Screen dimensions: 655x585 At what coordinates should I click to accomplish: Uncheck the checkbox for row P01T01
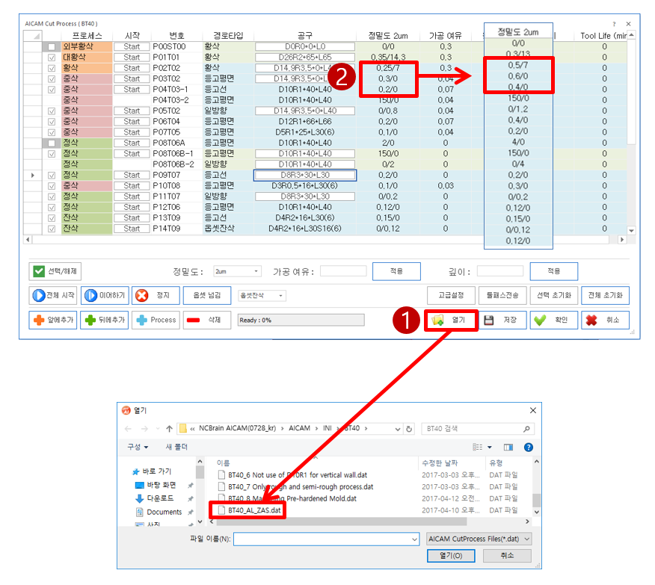point(52,57)
